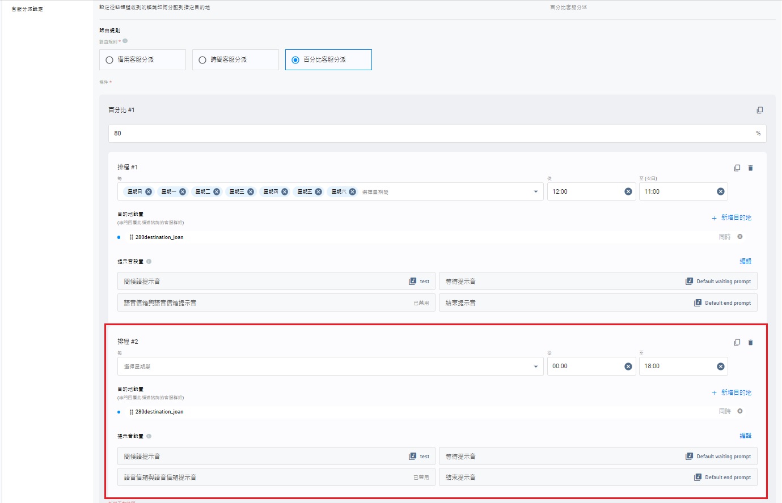This screenshot has height=503, width=782.
Task: Remove the 星期日 weekday chip
Action: pyautogui.click(x=149, y=191)
